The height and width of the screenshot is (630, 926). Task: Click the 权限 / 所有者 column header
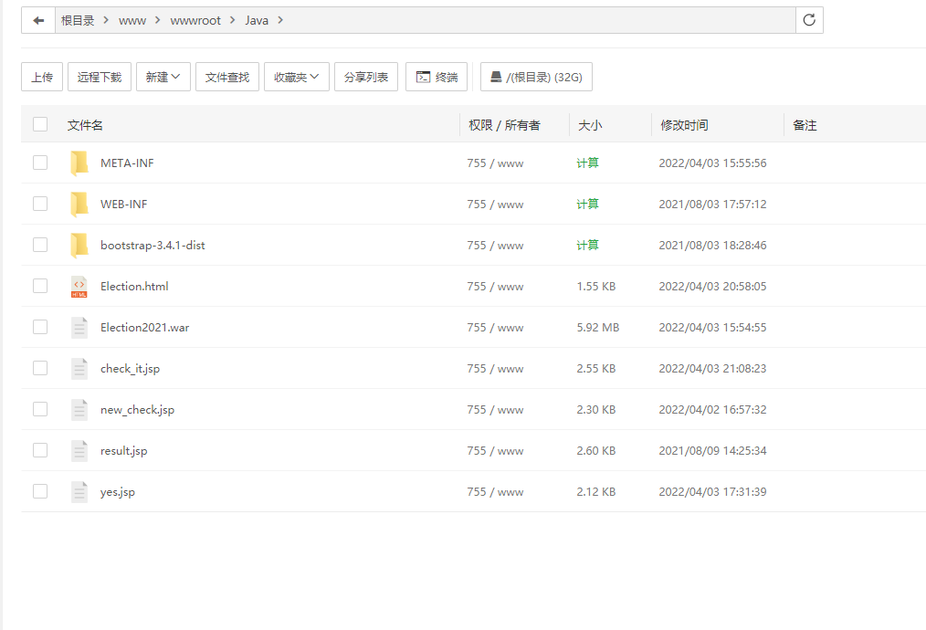click(x=504, y=125)
